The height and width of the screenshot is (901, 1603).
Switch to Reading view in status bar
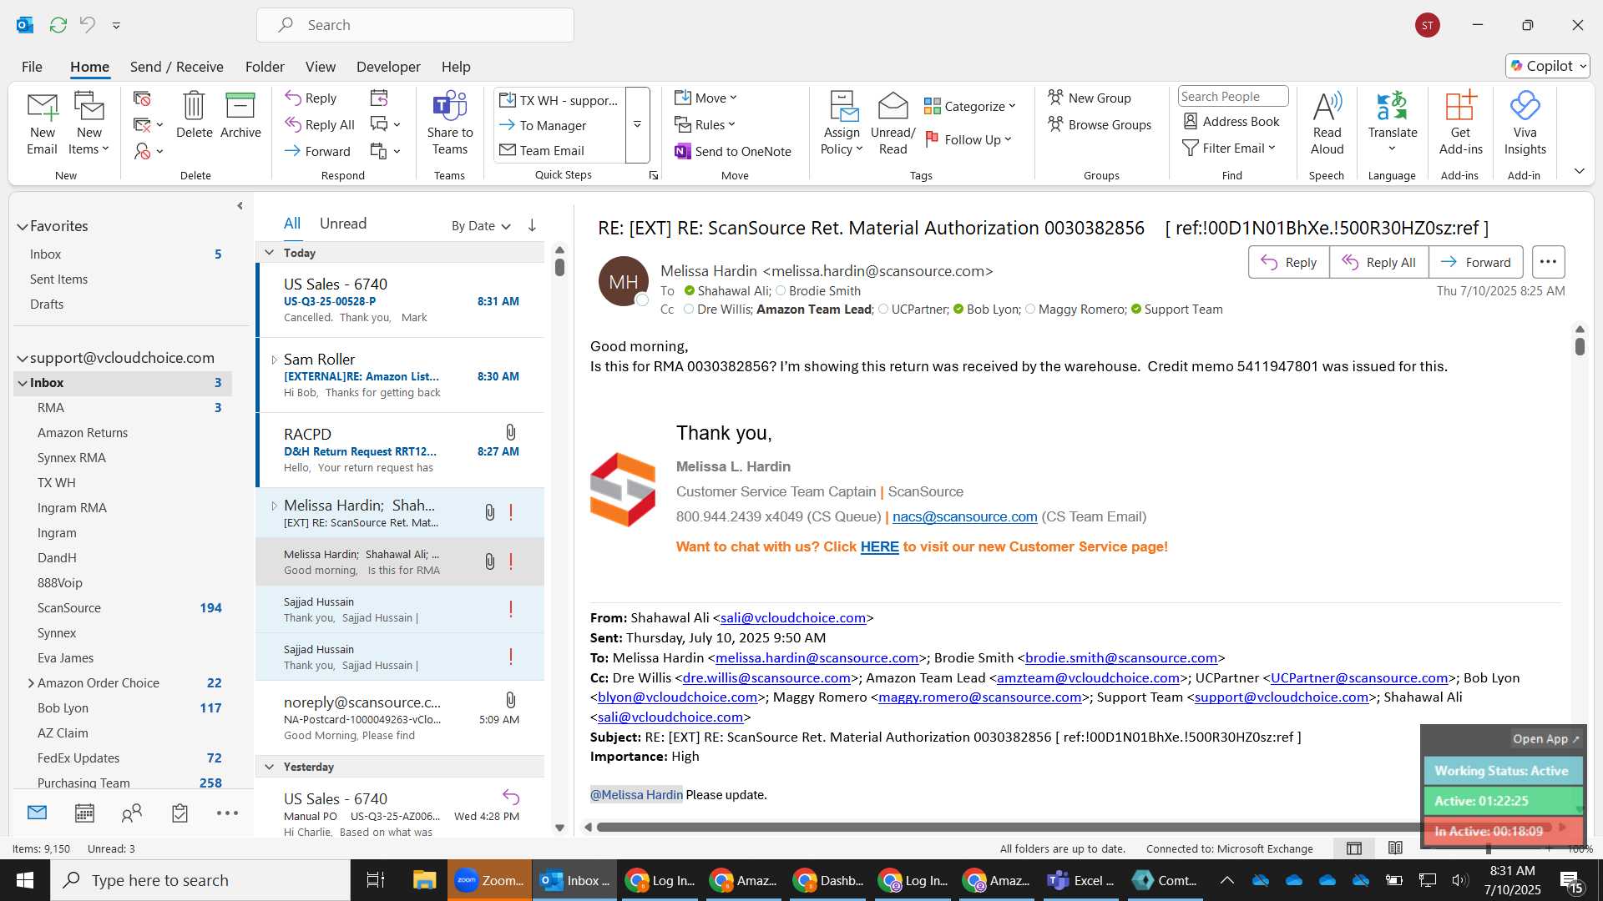(x=1395, y=848)
